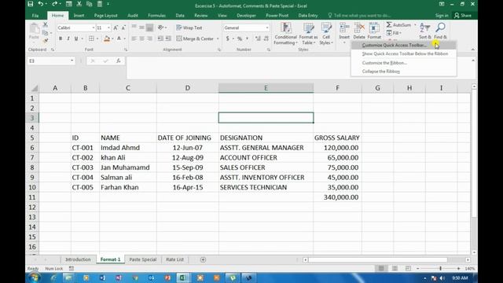Click the Undo arrow icon
Image resolution: width=503 pixels, height=283 pixels.
tap(40, 4)
